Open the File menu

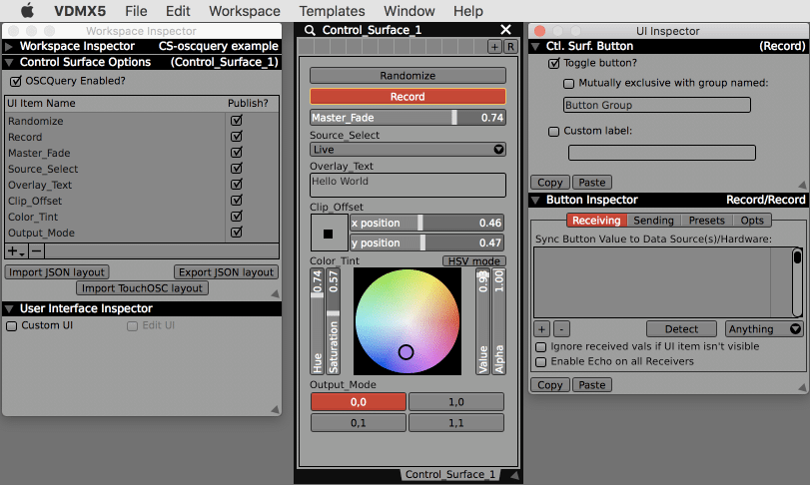click(136, 11)
